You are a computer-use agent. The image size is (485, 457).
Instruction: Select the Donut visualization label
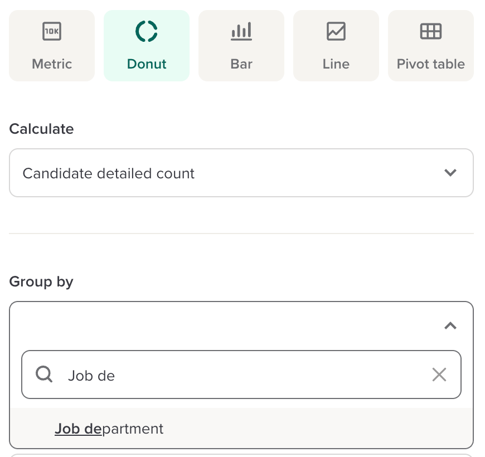tap(147, 64)
